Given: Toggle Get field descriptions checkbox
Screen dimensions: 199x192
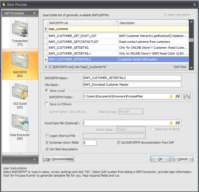Looking at the screenshot, I should point(47,149).
